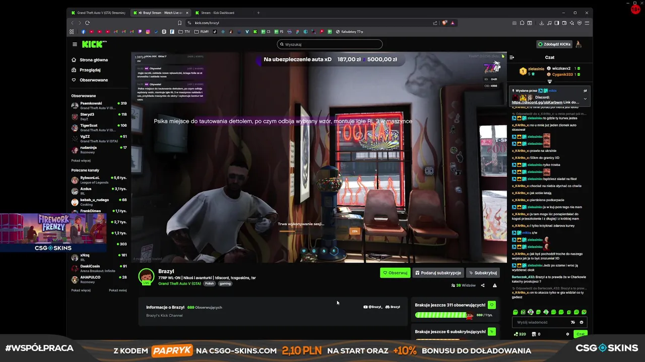Screen dimensions: 645x362
Task: Focus the Wyszukaj search field
Action: (x=330, y=44)
